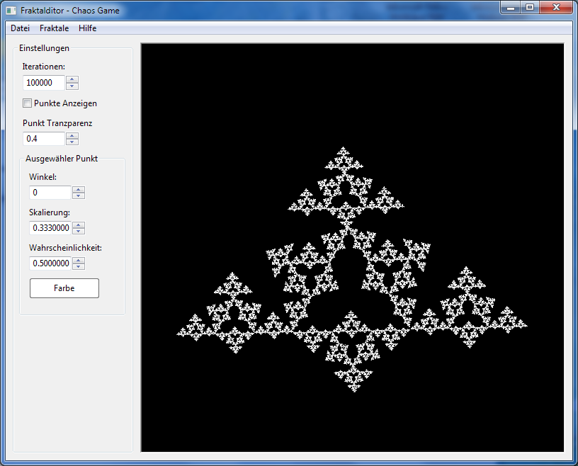The image size is (578, 466).
Task: Click the fractal drawing canvas
Action: coord(353,247)
